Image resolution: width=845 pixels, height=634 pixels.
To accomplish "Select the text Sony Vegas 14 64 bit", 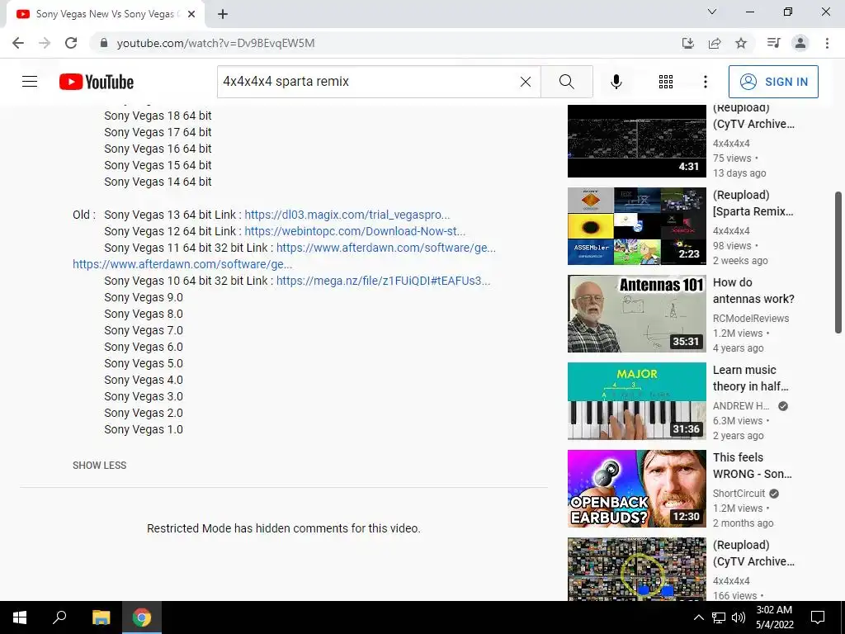I will (x=158, y=182).
